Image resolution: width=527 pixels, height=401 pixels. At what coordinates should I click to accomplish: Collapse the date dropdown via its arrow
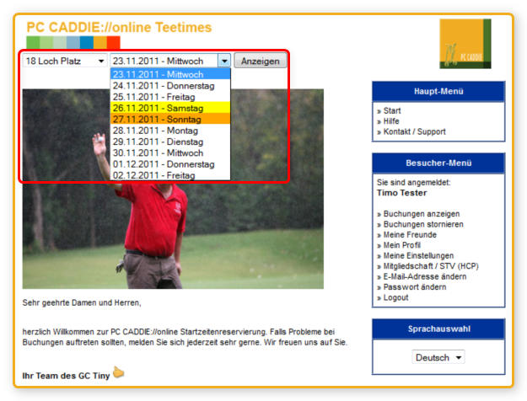point(223,61)
